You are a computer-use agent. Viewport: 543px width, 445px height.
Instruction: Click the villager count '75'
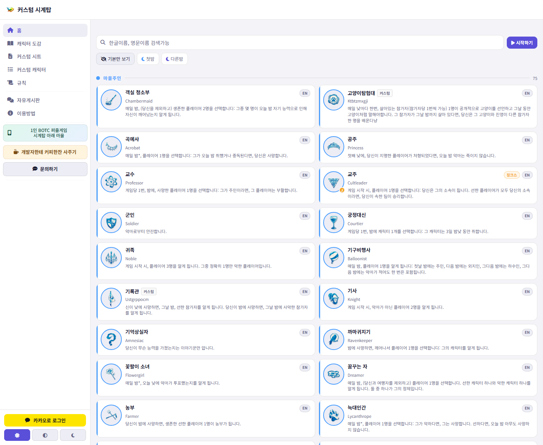535,78
